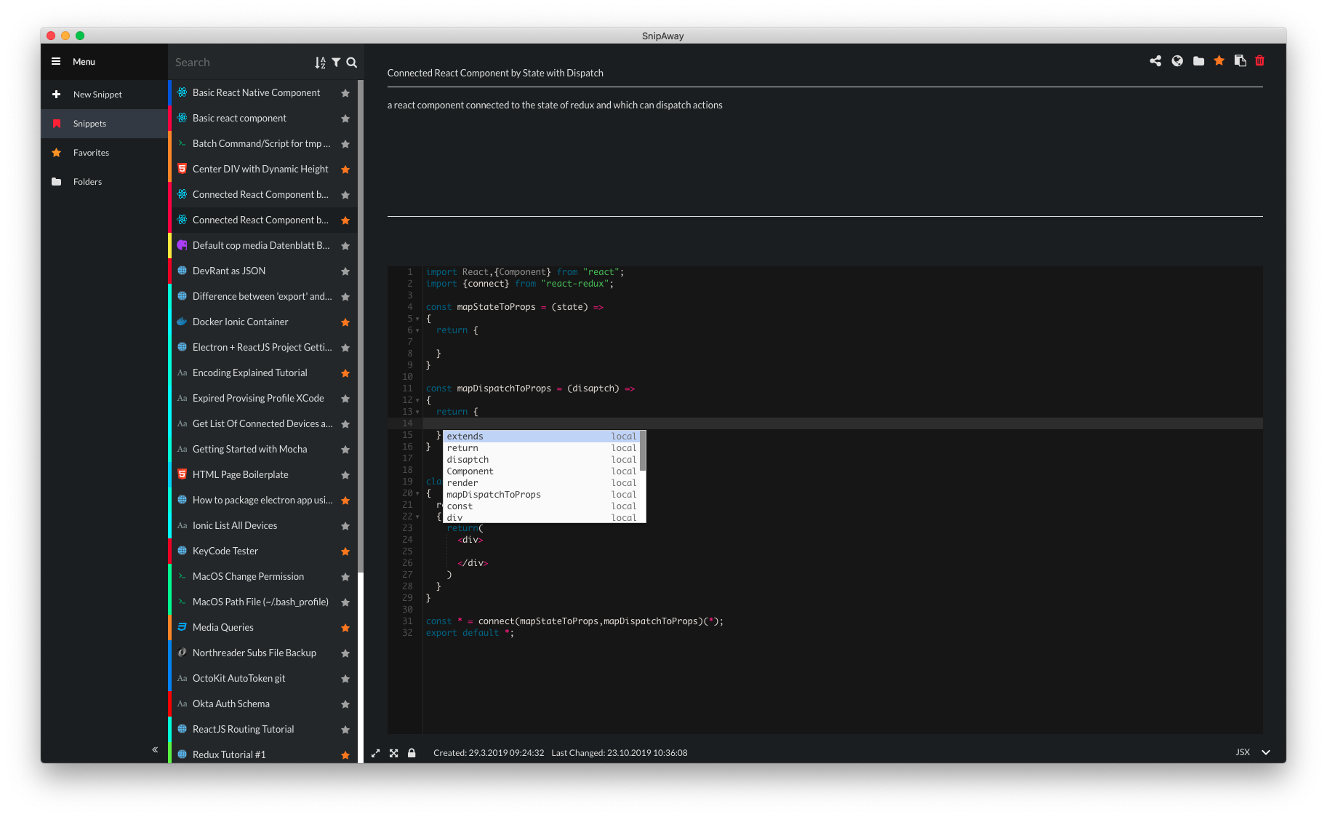Choose 'extends' autocomplete suggestion
Viewport: 1327px width, 817px height.
(x=541, y=437)
